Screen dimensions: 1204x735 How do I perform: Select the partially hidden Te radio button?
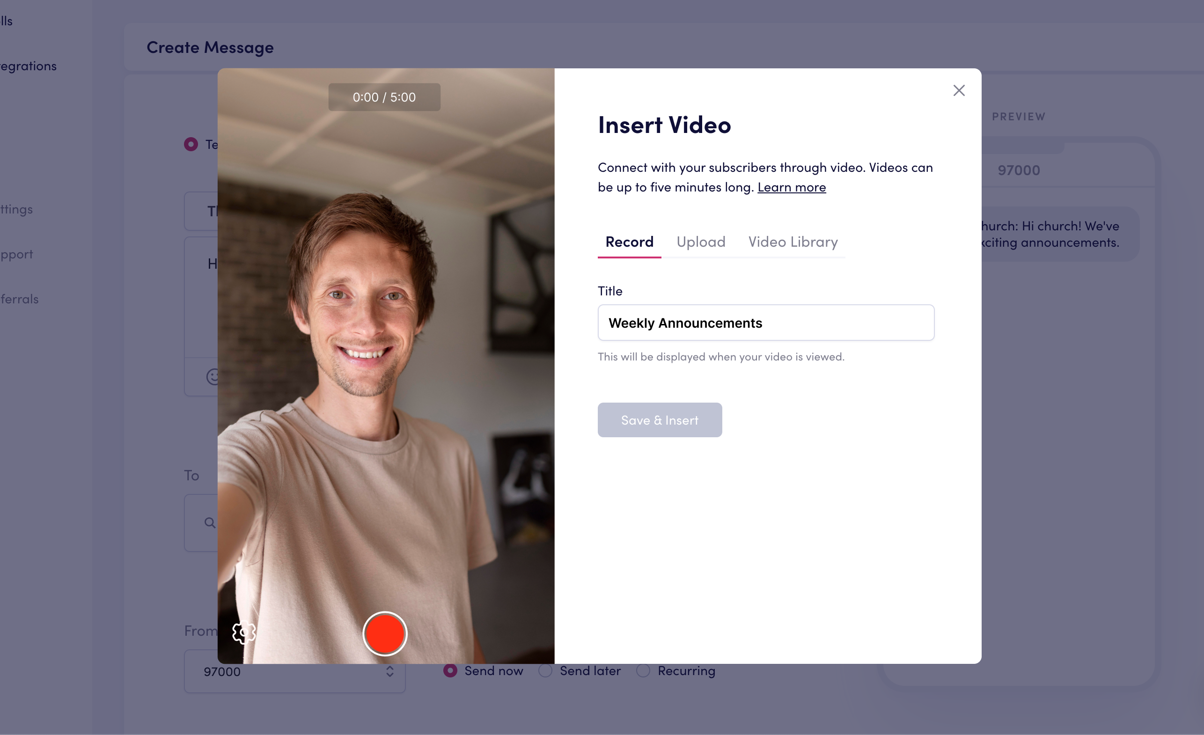(x=191, y=144)
